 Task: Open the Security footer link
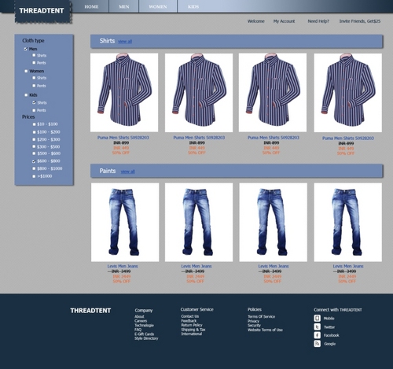254,325
